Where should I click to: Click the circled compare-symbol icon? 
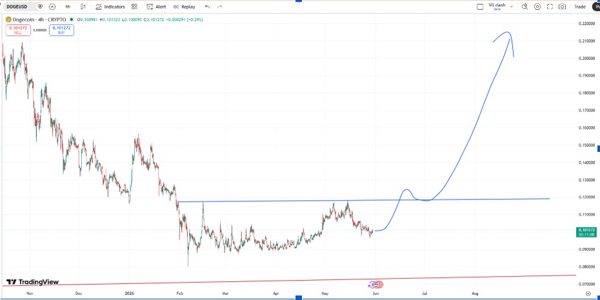pyautogui.click(x=52, y=6)
